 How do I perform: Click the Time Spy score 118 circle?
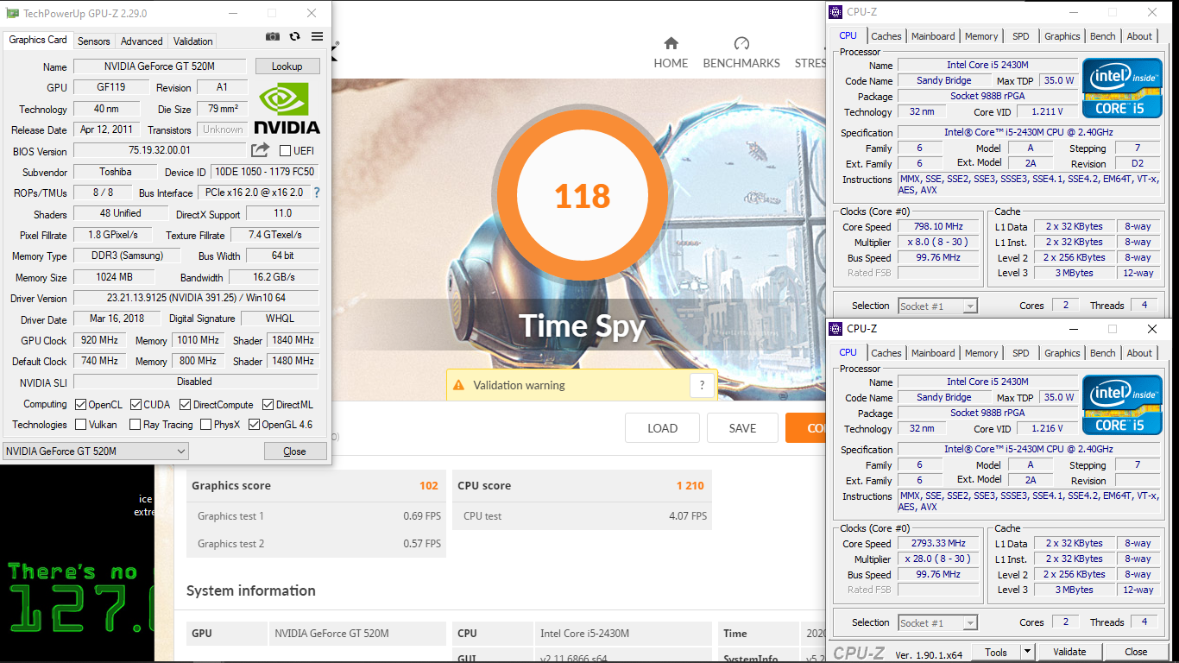click(583, 197)
